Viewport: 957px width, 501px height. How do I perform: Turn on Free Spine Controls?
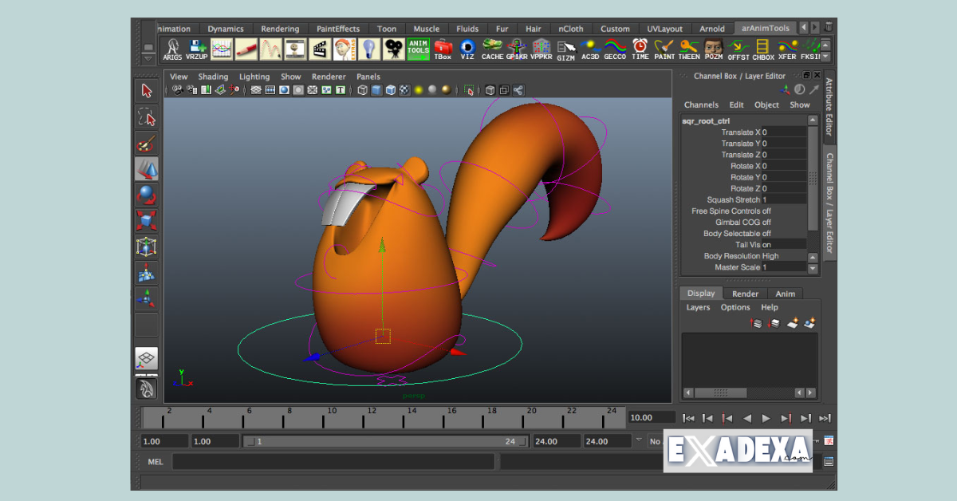click(x=766, y=211)
